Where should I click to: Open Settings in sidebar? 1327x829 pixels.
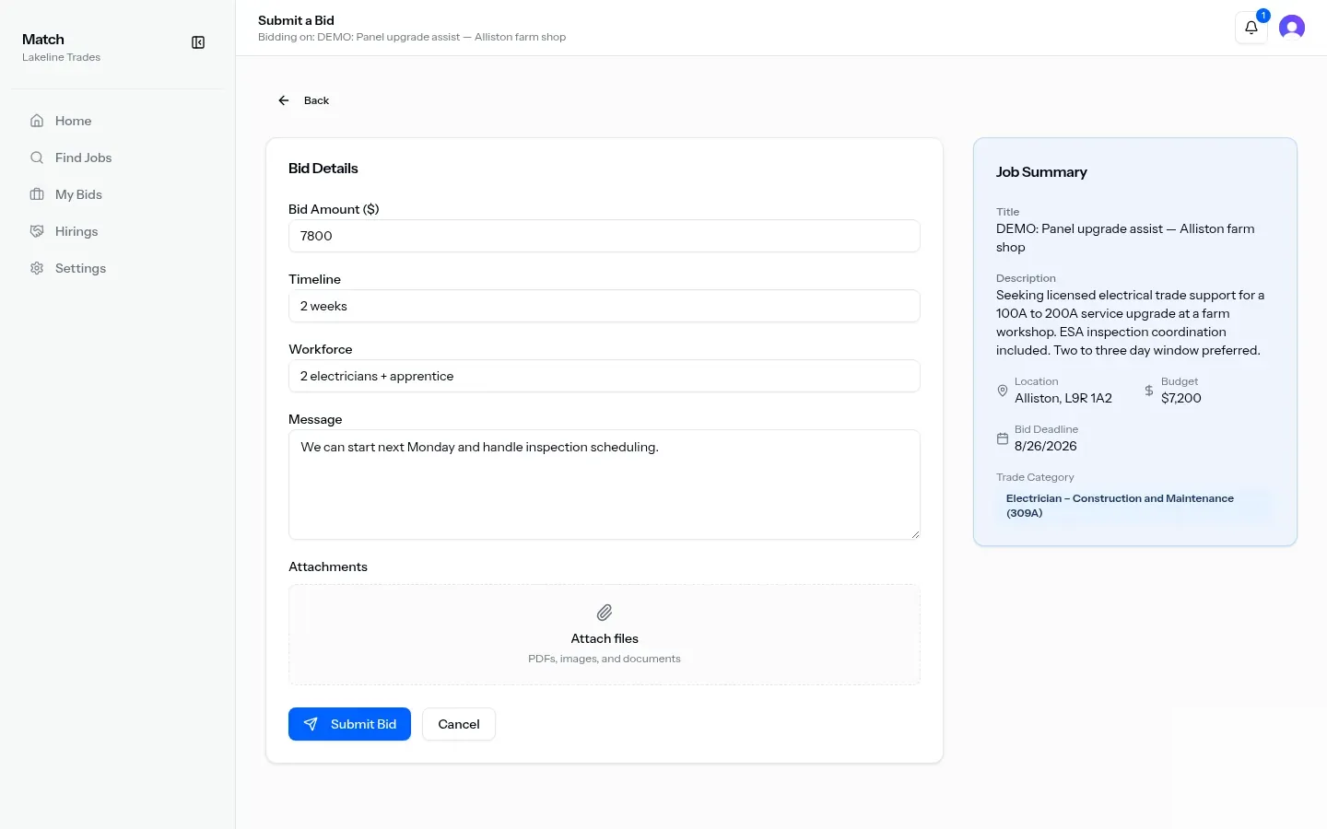(118, 268)
